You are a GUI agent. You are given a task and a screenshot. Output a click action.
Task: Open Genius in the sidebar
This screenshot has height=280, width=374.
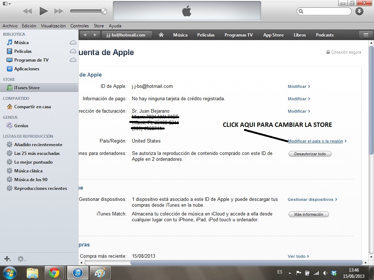[x=21, y=126]
